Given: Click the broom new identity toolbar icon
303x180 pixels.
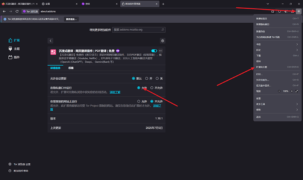Looking at the screenshot, I should (x=286, y=11).
